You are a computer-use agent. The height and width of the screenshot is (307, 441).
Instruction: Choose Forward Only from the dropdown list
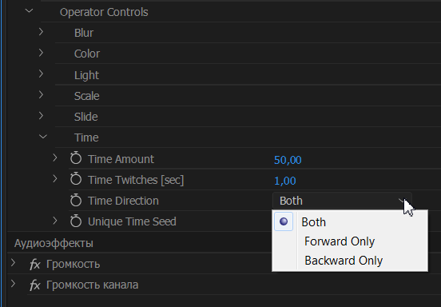[340, 241]
